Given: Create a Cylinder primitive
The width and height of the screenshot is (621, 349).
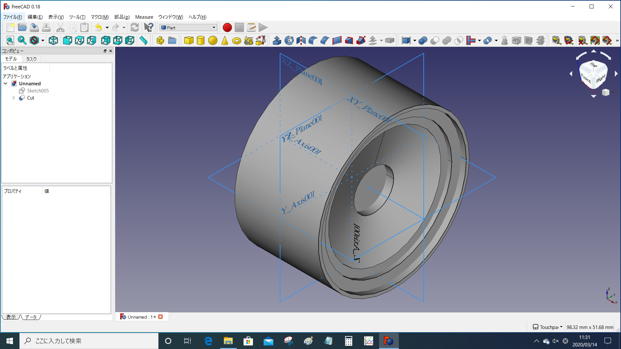Looking at the screenshot, I should pyautogui.click(x=201, y=40).
